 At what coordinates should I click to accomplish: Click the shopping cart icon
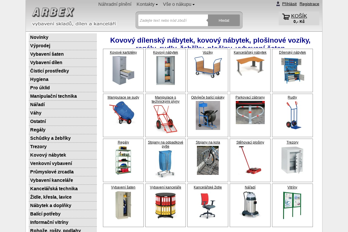click(286, 17)
